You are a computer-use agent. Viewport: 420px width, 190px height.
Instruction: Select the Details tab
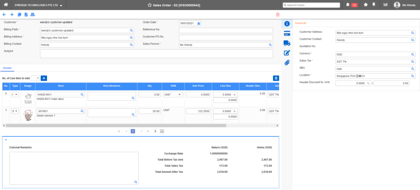pos(7,68)
